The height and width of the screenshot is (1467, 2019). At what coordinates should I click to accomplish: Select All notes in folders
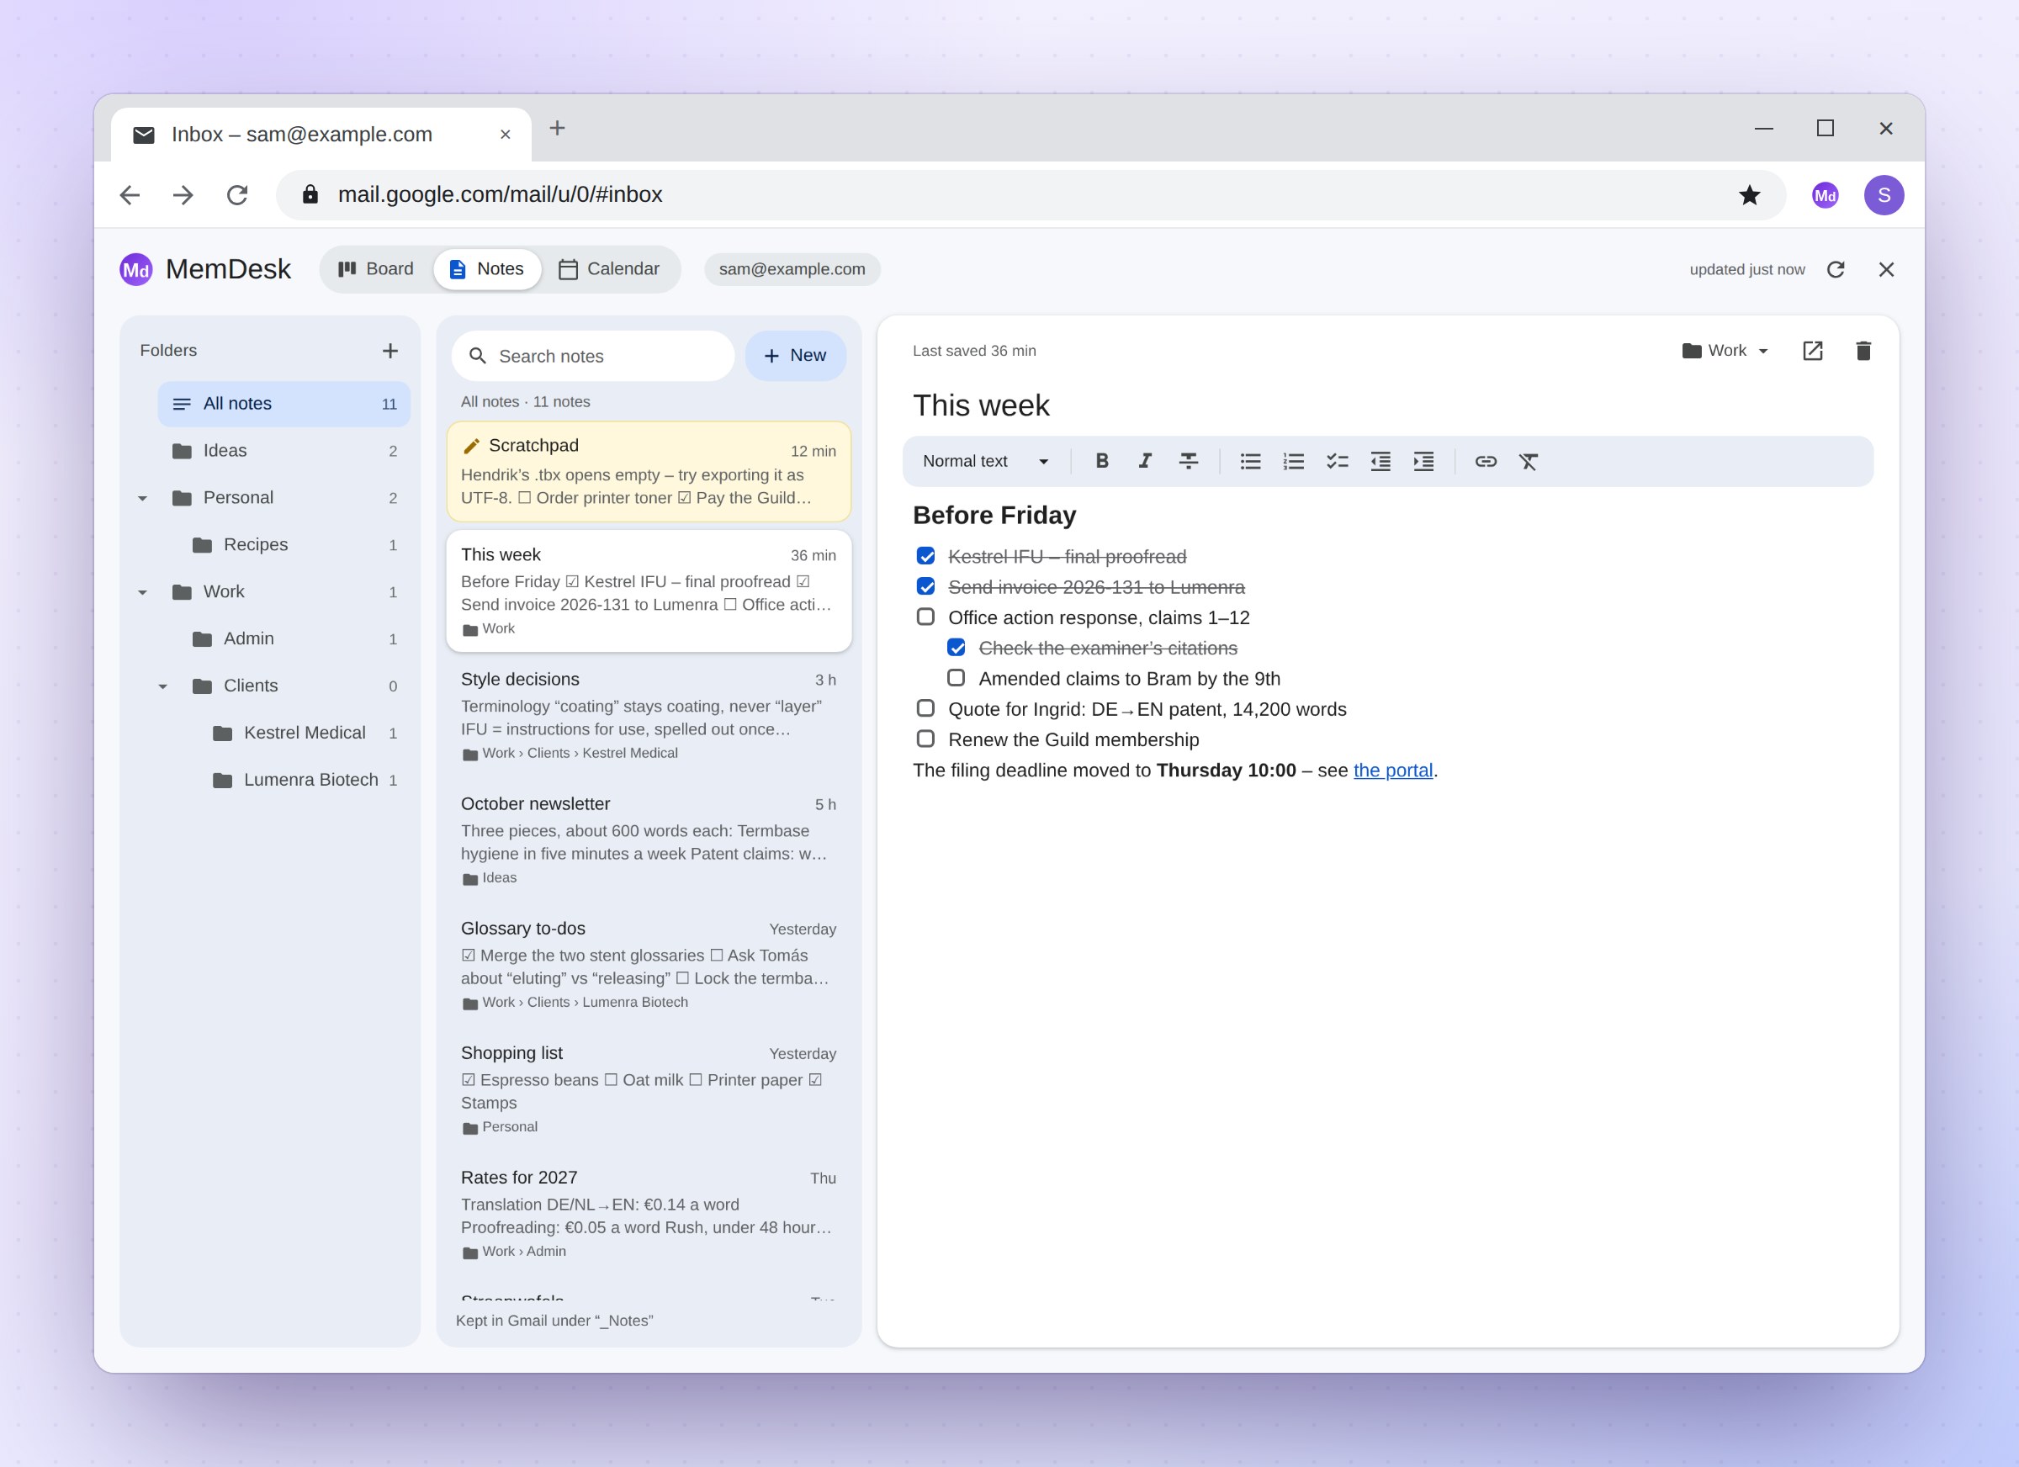click(x=284, y=404)
